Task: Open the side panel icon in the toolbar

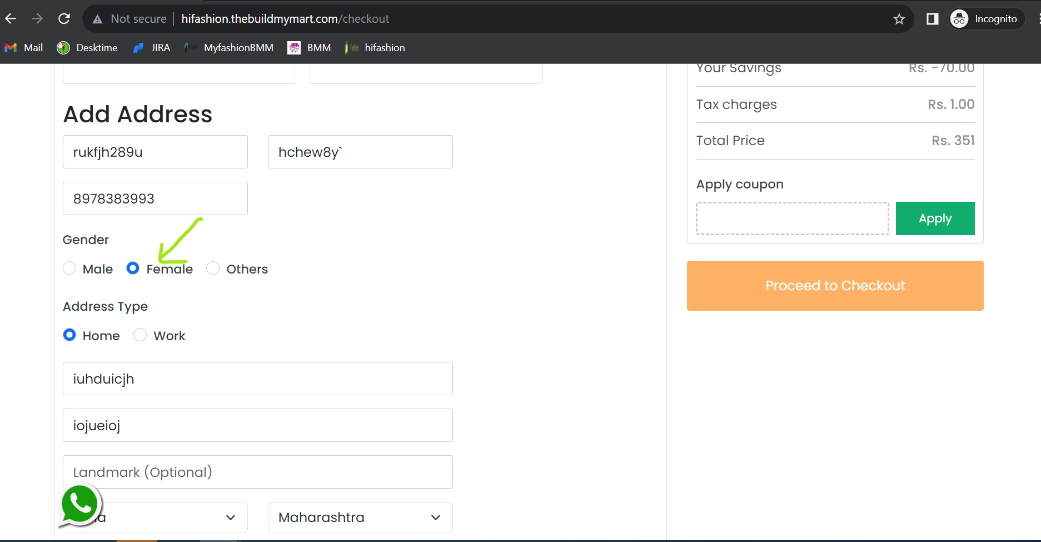Action: [933, 19]
